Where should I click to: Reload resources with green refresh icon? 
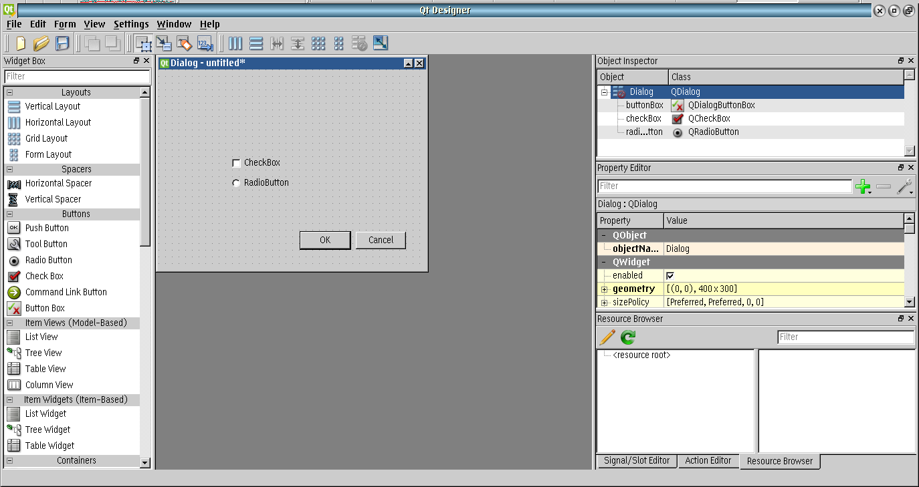click(x=627, y=337)
